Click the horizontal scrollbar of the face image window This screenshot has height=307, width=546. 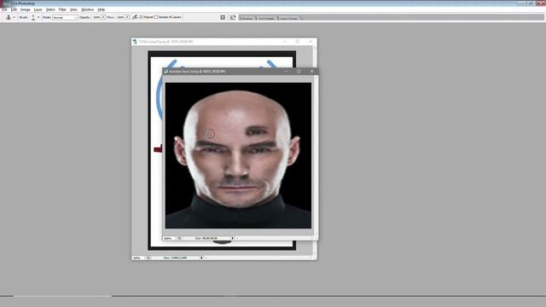pos(275,239)
